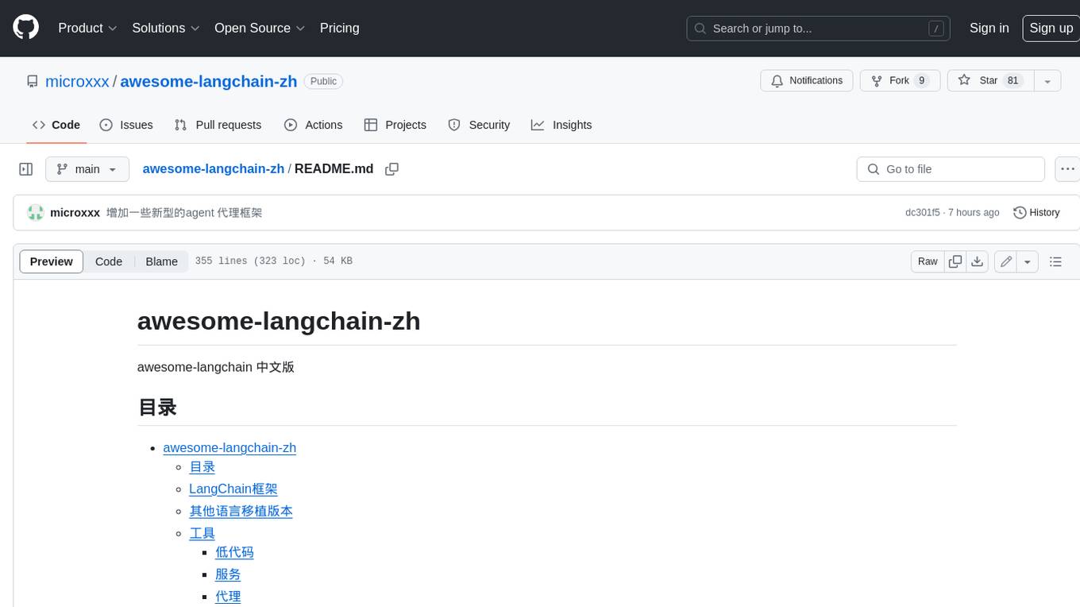This screenshot has height=607, width=1080.
Task: Jump to the 其他语言移植版本 link
Action: point(241,511)
